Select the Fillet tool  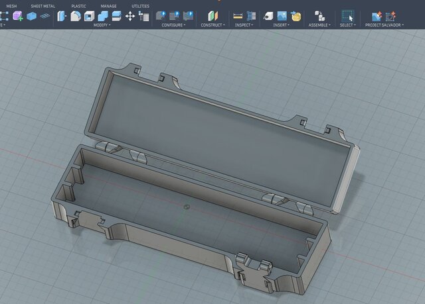pyautogui.click(x=76, y=16)
